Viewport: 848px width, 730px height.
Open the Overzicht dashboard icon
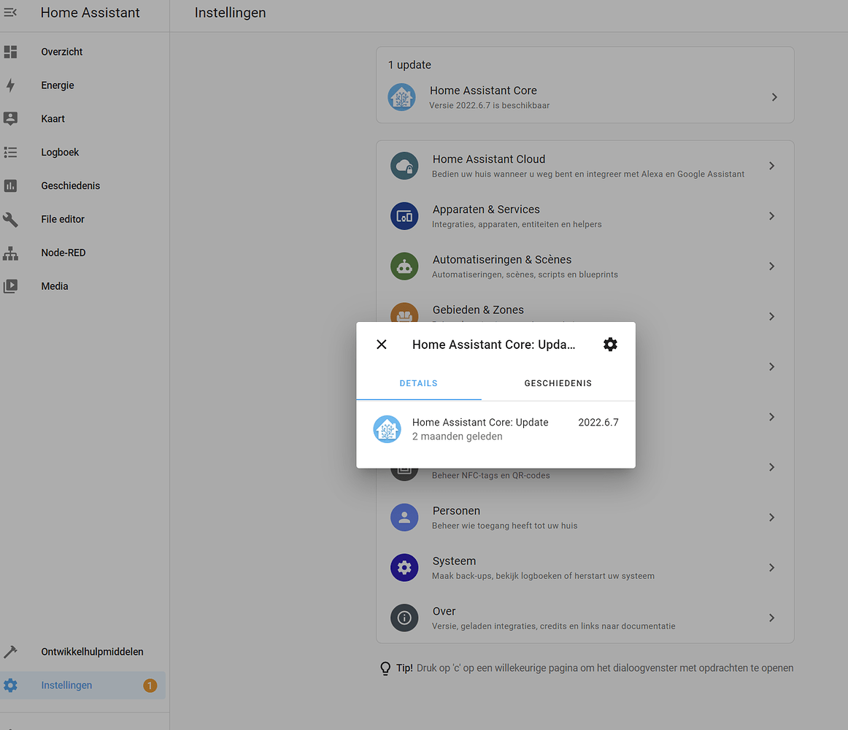tap(10, 52)
